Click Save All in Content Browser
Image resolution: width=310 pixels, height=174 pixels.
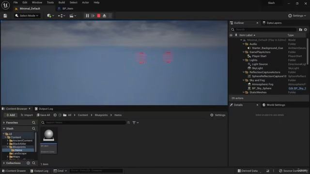point(43,115)
